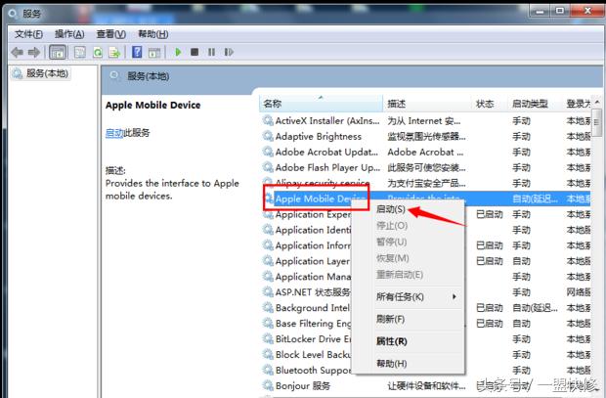This screenshot has height=398, width=606.
Task: Select the Adaptive Brightness service
Action: (x=426, y=136)
